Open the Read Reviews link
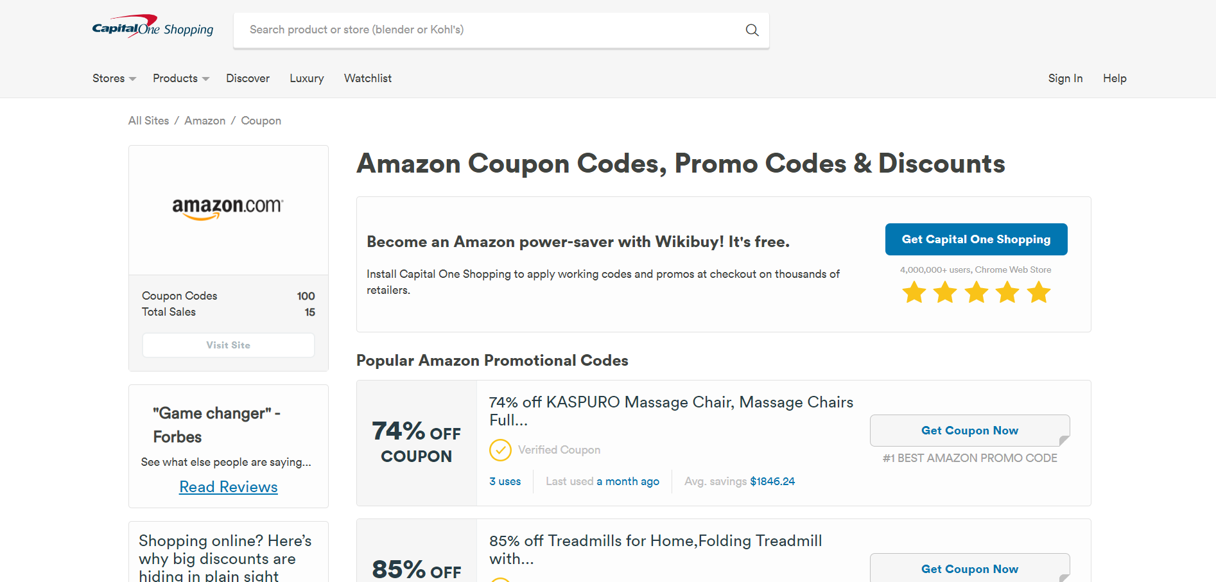 pyautogui.click(x=229, y=487)
